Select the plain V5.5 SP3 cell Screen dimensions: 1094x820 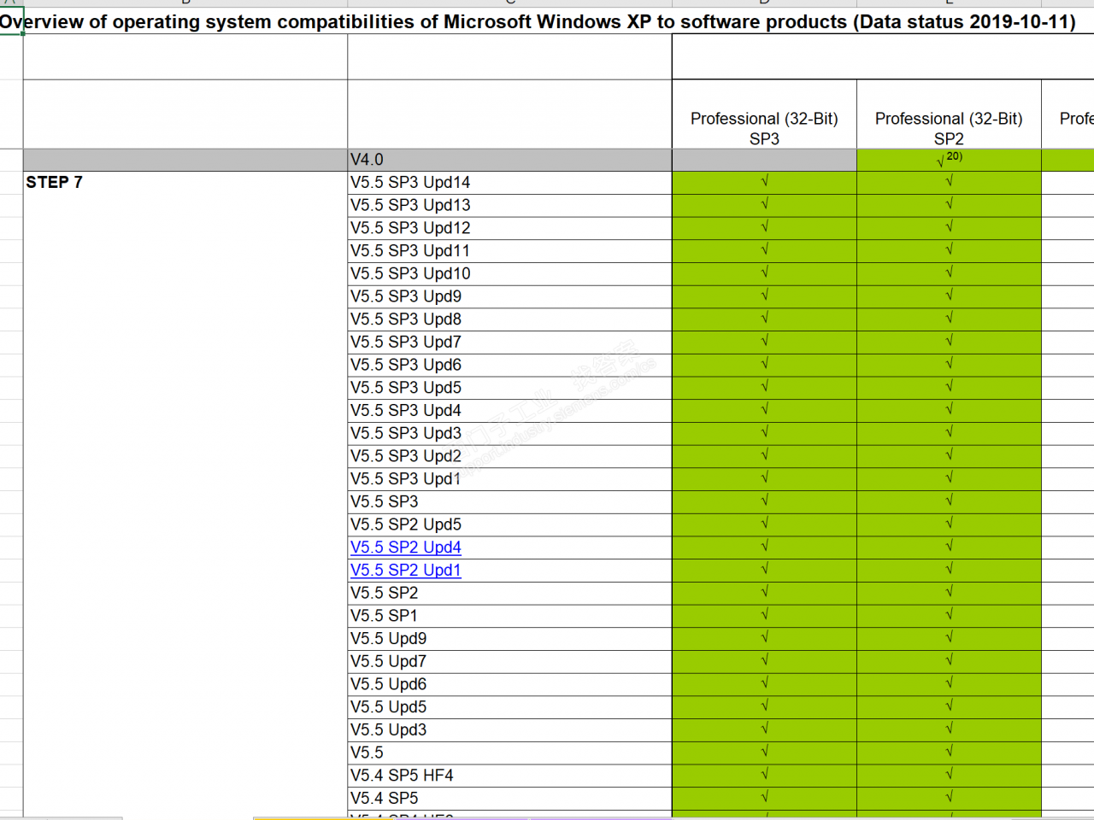click(x=509, y=502)
